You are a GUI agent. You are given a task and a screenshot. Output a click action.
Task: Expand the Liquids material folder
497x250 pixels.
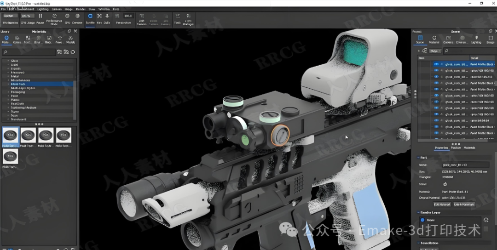pyautogui.click(x=8, y=68)
